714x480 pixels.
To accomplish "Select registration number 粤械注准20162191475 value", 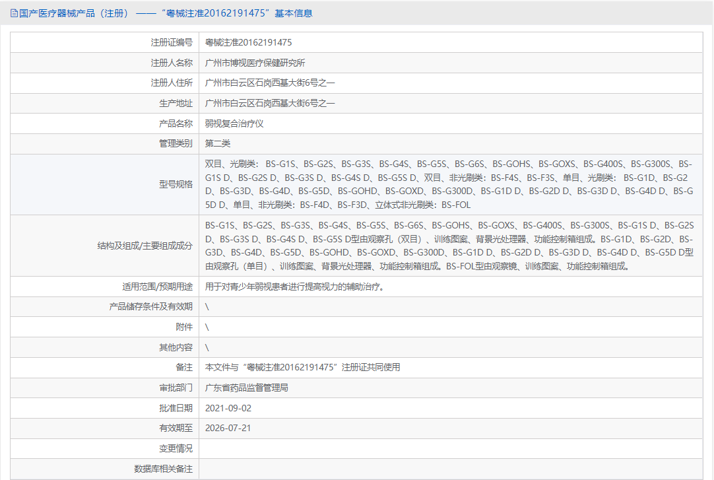I will click(x=248, y=42).
